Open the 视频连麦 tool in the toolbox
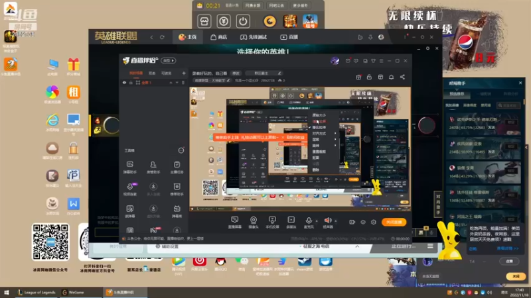The height and width of the screenshot is (298, 531). point(129,189)
